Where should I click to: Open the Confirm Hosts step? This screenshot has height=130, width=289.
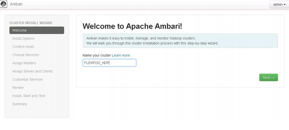[23, 46]
